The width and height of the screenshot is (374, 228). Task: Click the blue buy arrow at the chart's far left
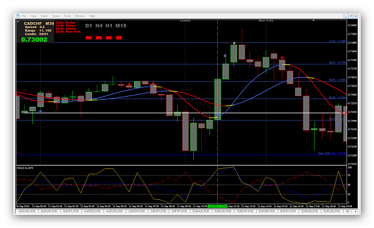pyautogui.click(x=40, y=111)
